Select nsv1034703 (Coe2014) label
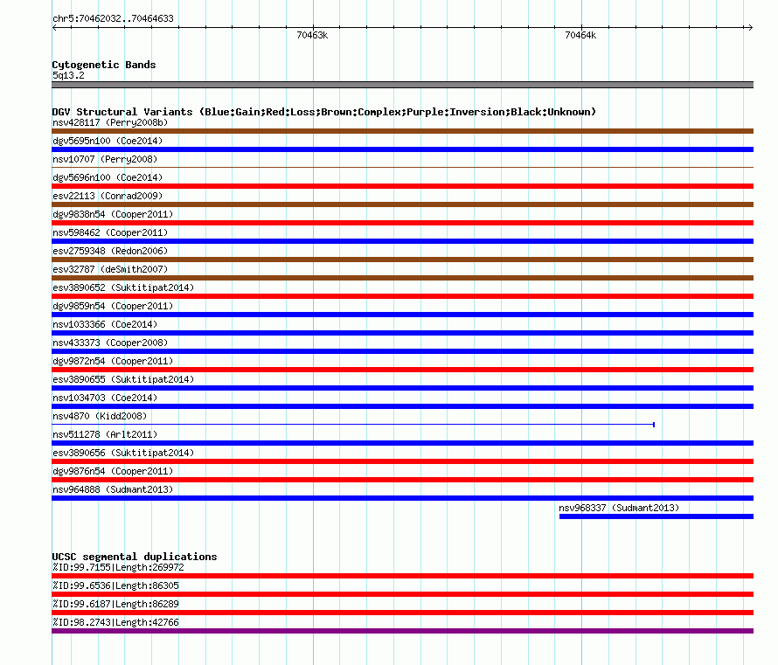This screenshot has height=665, width=778. pos(105,398)
